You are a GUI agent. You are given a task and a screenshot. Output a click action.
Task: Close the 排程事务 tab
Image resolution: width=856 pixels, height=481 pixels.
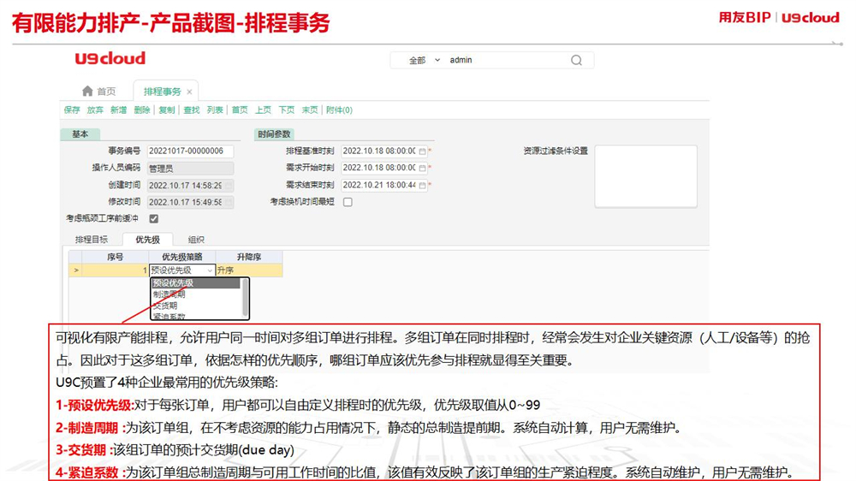pos(189,92)
